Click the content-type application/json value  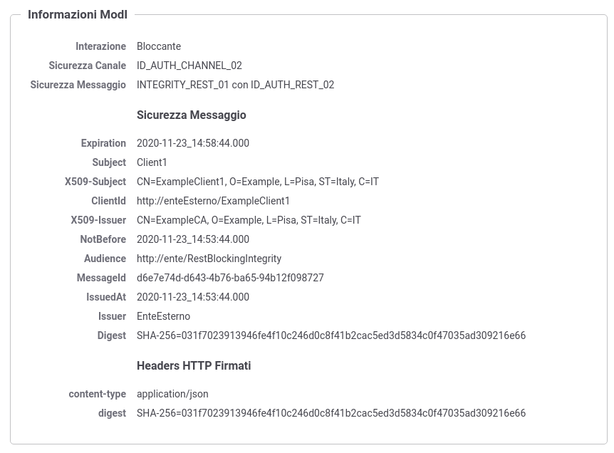(172, 393)
